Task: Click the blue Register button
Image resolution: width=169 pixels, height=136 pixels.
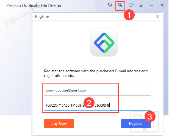Action: [x=136, y=123]
